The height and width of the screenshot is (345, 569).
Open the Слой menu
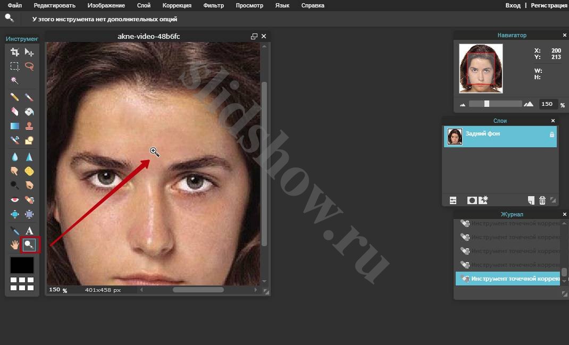pyautogui.click(x=144, y=5)
